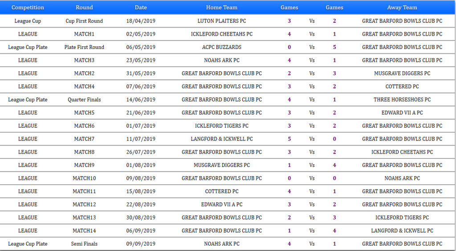Select the MATCH4 round cell
This screenshot has height=251, width=456.
[84, 86]
